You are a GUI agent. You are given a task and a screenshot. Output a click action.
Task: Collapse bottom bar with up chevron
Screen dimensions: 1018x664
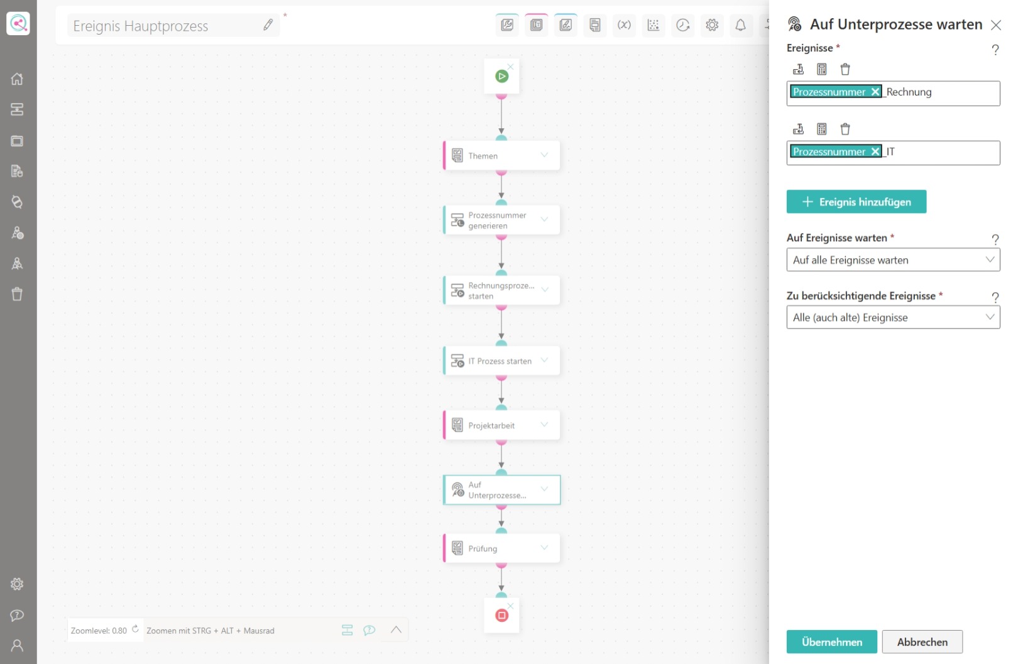(x=396, y=630)
